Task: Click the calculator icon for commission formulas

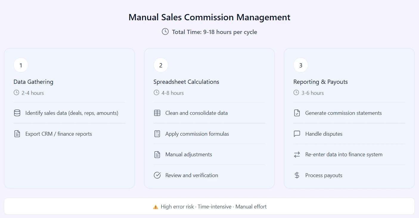Action: 157,134
